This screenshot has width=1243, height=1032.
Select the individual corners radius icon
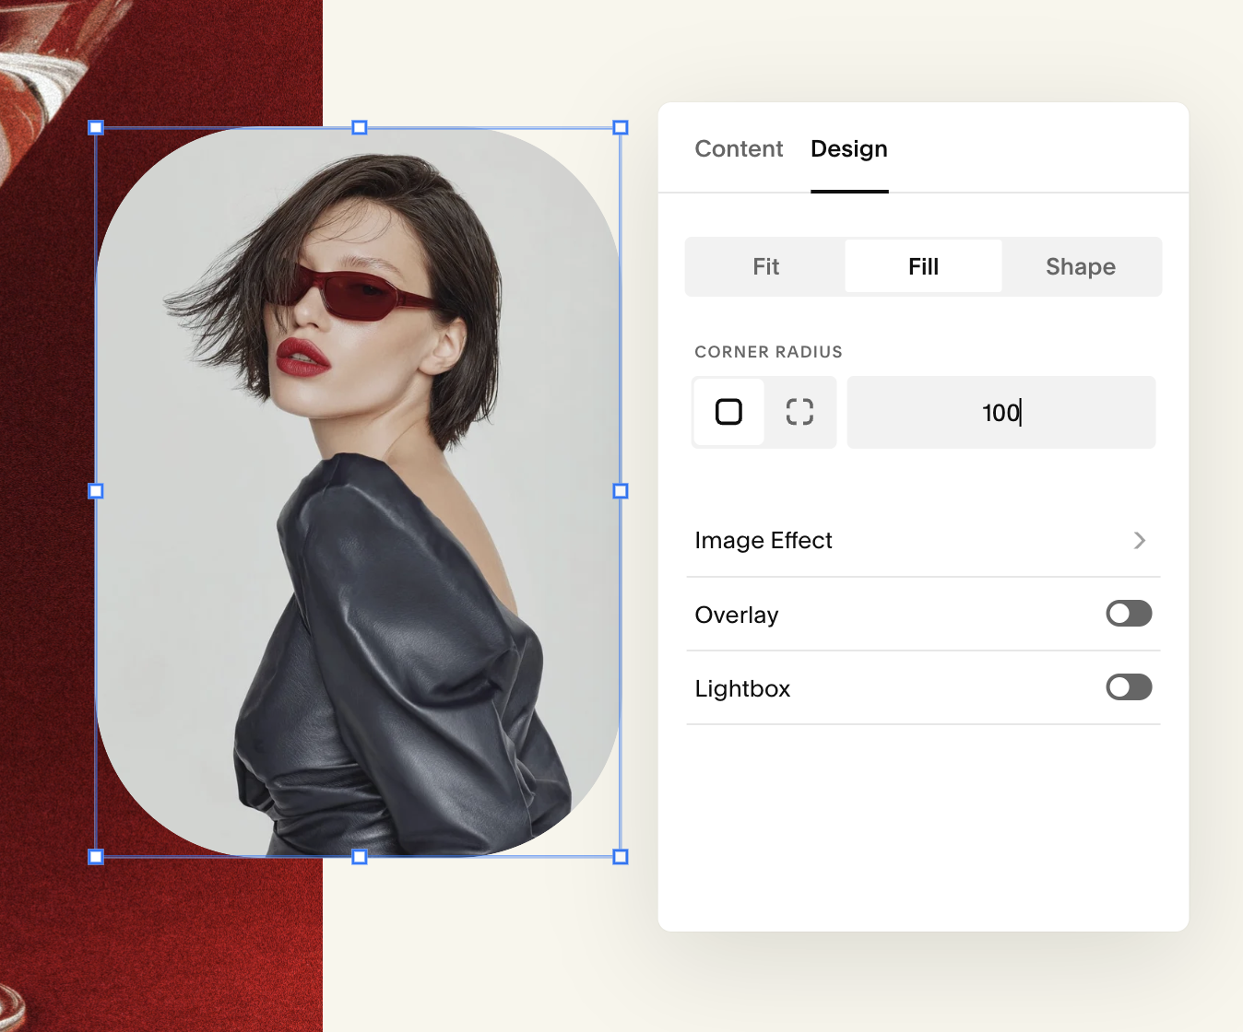click(799, 412)
